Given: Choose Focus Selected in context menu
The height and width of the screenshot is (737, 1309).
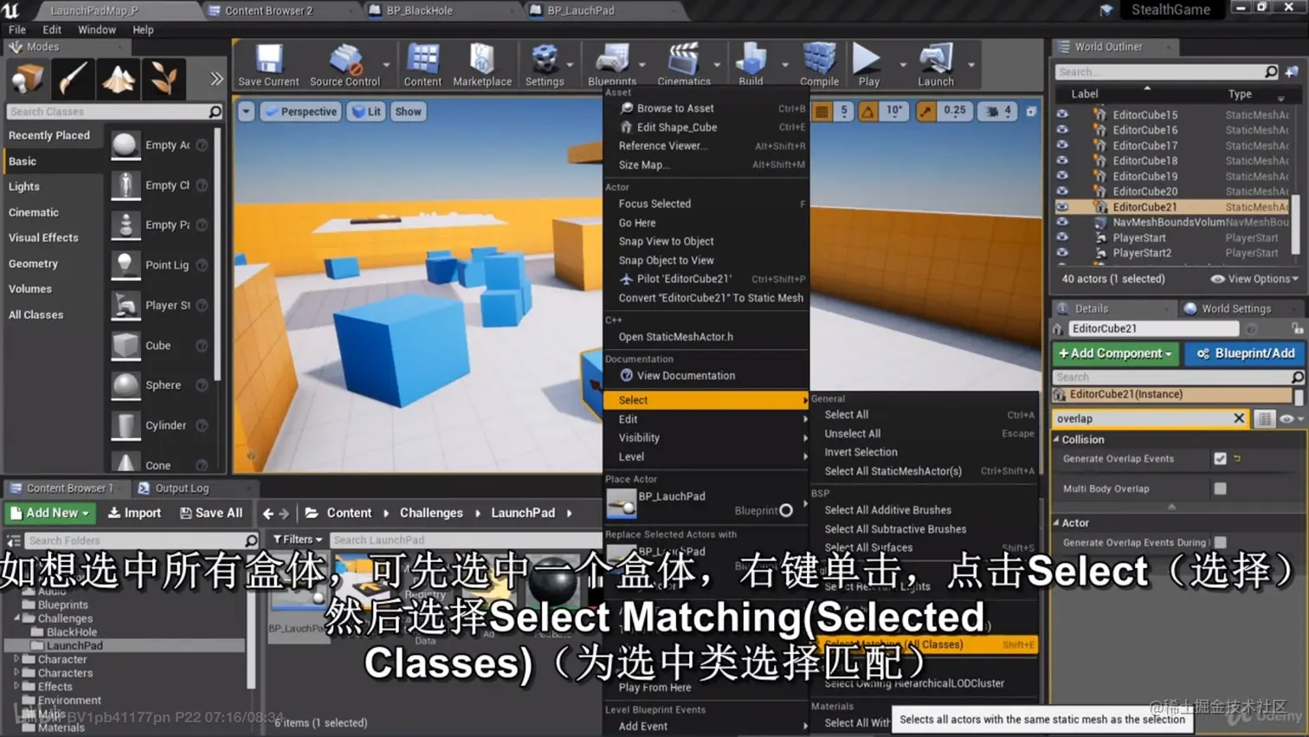Looking at the screenshot, I should (x=654, y=204).
